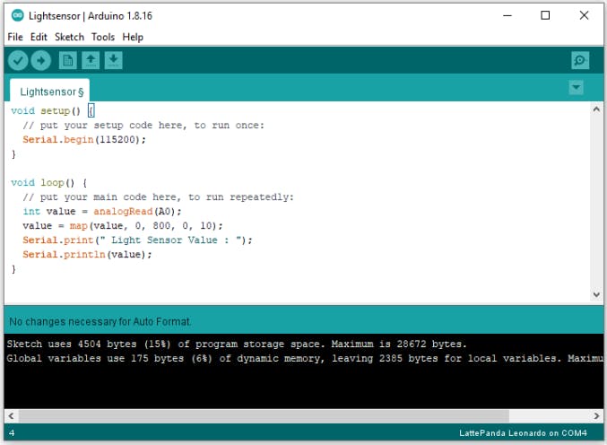The height and width of the screenshot is (445, 607).
Task: Click the Arduino logo in title bar
Action: [x=17, y=15]
